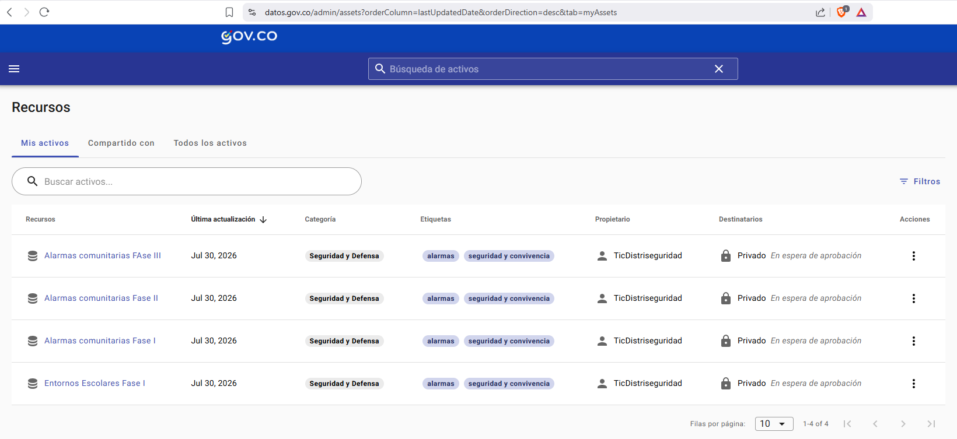957x439 pixels.
Task: Click Destinatarios column header
Action: 741,219
